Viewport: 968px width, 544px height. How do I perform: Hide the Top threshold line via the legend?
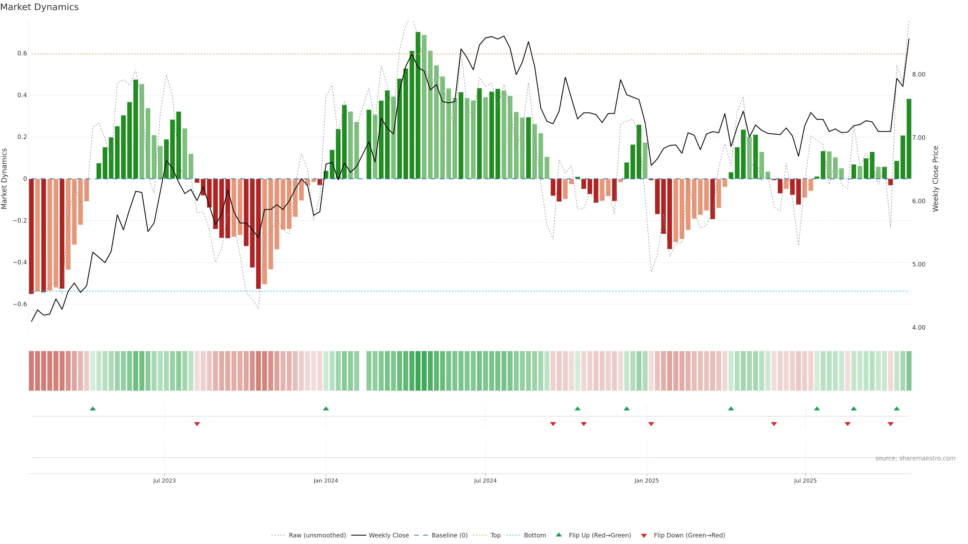[495, 535]
